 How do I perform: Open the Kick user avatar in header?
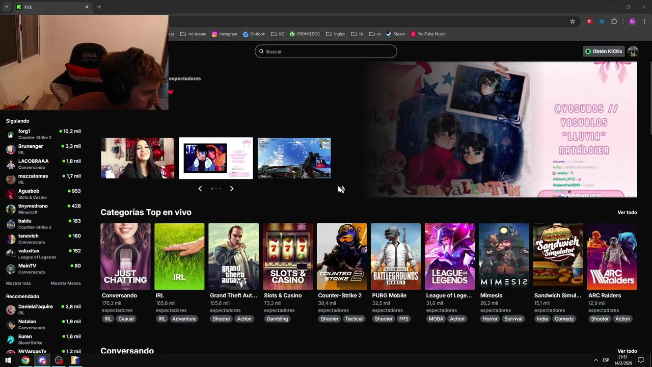(x=633, y=51)
